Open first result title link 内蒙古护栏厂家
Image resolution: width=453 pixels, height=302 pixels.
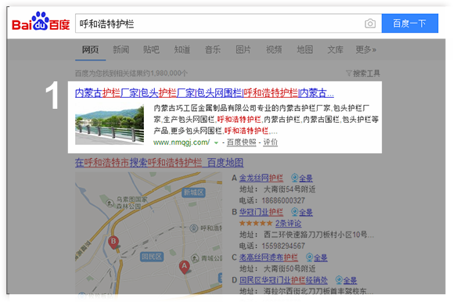pyautogui.click(x=204, y=93)
